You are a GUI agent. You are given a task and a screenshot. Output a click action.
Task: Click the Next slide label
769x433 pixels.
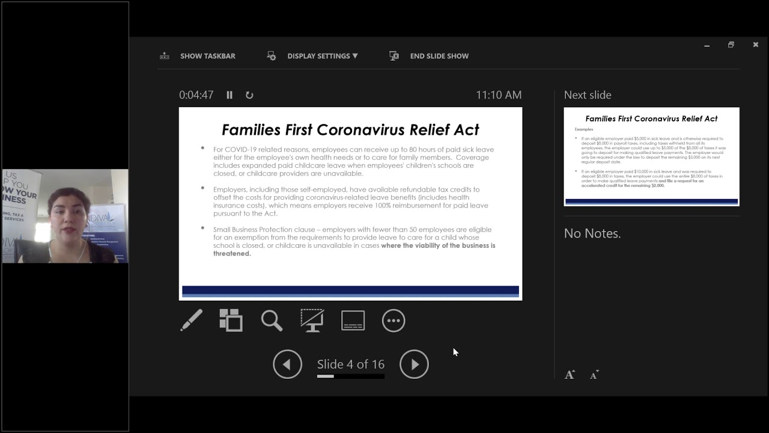588,95
